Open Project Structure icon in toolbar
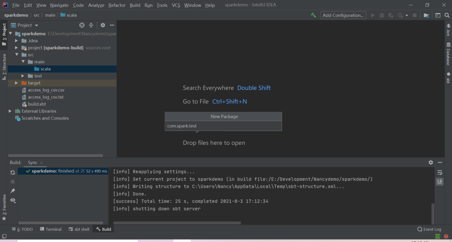 426,15
